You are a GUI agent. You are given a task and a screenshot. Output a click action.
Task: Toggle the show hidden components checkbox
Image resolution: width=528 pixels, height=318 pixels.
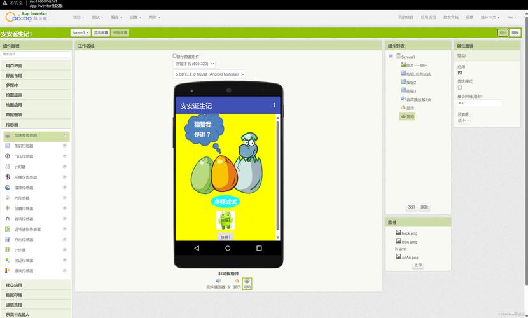(x=174, y=56)
